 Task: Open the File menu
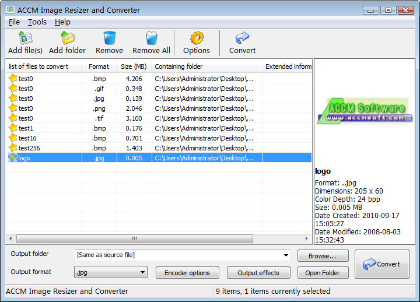click(x=14, y=22)
